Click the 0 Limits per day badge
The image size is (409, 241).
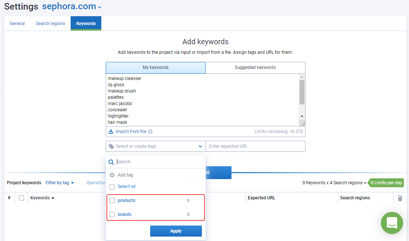point(386,183)
